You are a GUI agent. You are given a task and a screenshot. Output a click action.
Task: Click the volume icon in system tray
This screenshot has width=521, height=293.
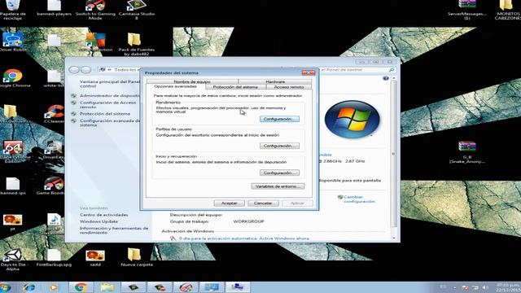pyautogui.click(x=485, y=287)
